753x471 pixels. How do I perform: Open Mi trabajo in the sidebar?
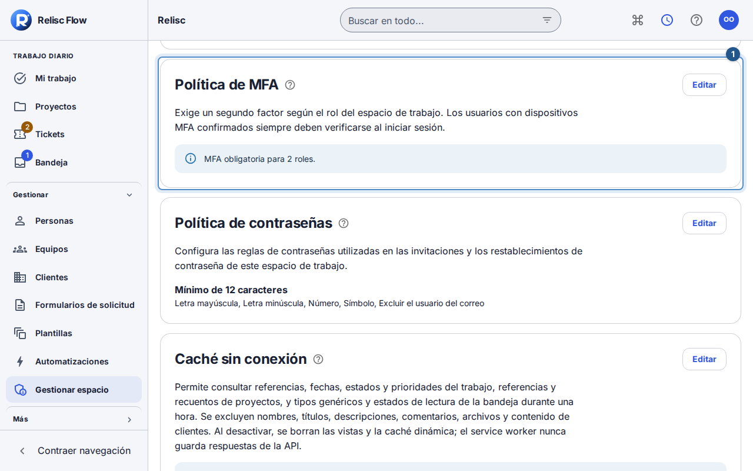click(x=74, y=78)
